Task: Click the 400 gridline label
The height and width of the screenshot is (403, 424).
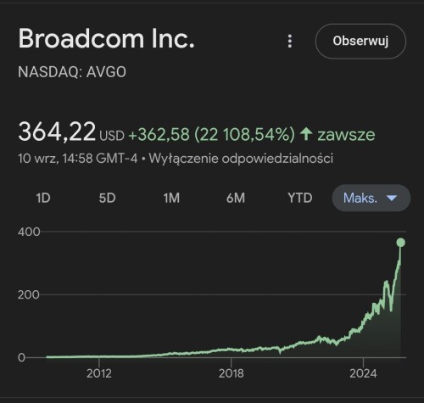Action: point(29,232)
